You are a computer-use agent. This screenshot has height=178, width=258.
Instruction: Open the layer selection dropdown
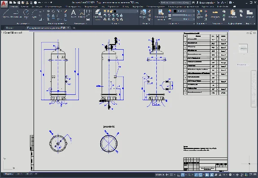[x=121, y=11]
